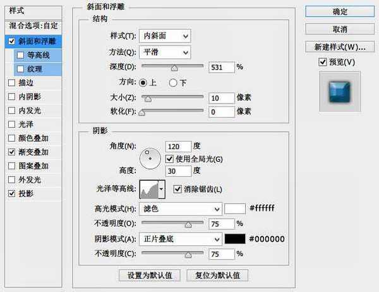
Task: Select the 下 direction radio button
Action: (x=173, y=82)
